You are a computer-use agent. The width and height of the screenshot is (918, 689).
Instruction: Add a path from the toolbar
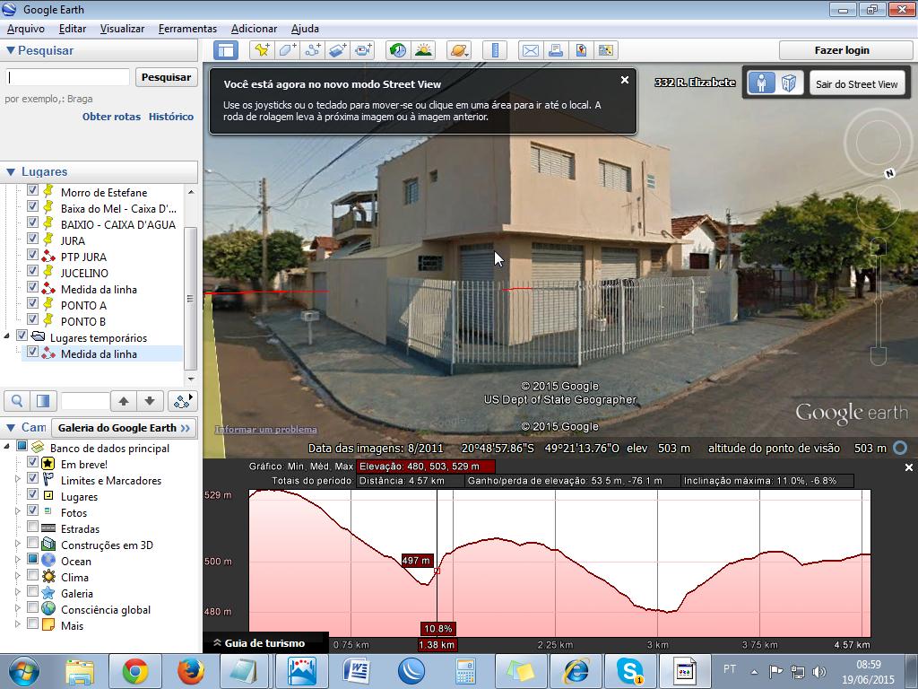click(x=313, y=50)
